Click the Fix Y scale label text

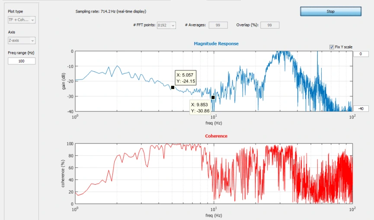coord(343,47)
